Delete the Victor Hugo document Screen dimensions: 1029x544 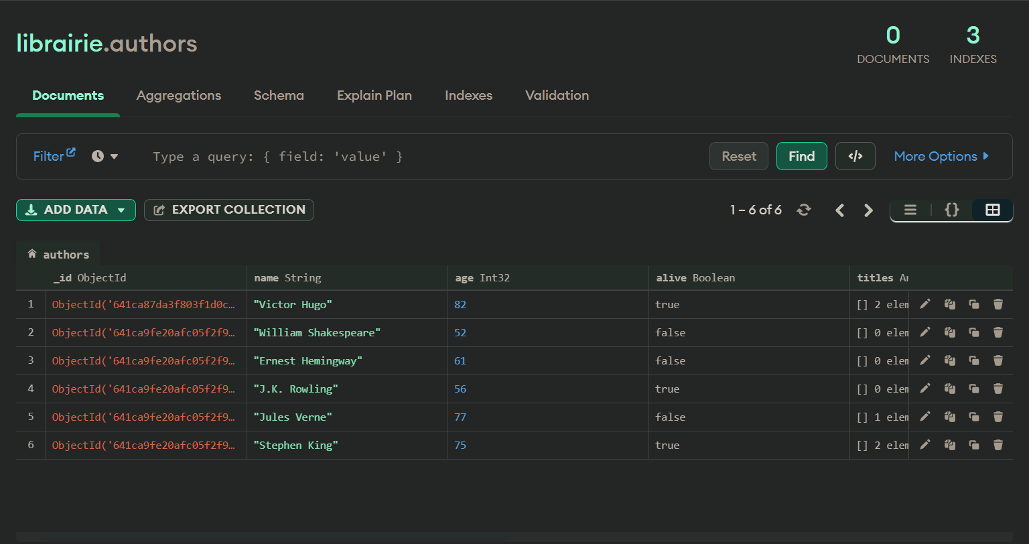click(998, 304)
